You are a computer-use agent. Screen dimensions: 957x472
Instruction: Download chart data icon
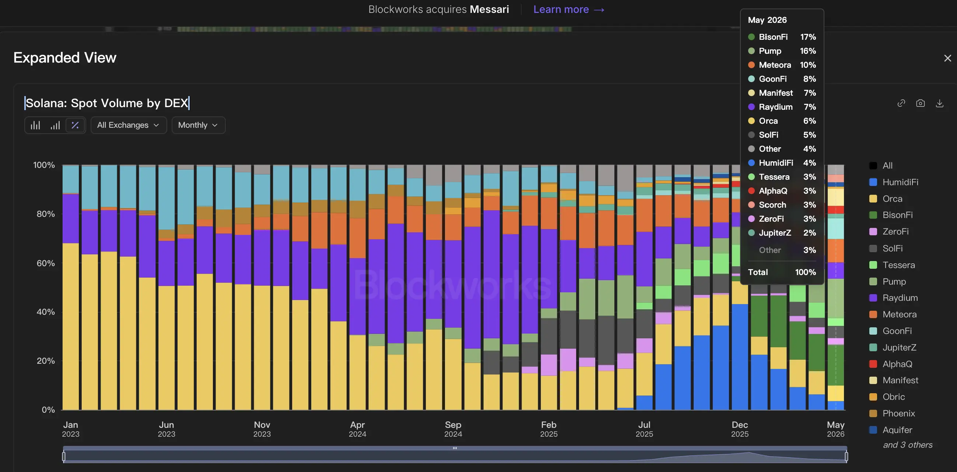pyautogui.click(x=940, y=103)
